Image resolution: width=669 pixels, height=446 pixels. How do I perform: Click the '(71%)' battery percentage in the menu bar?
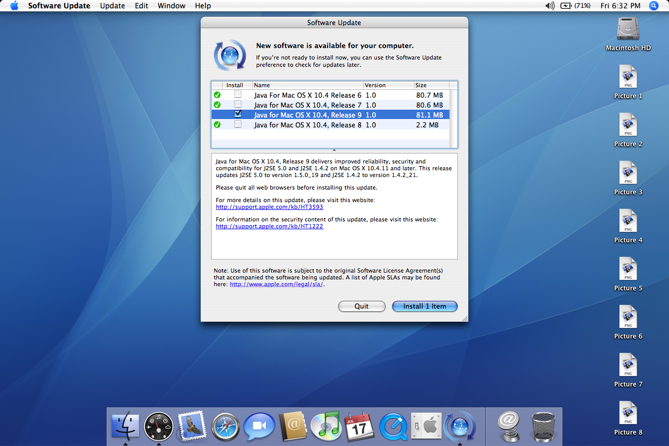click(582, 6)
